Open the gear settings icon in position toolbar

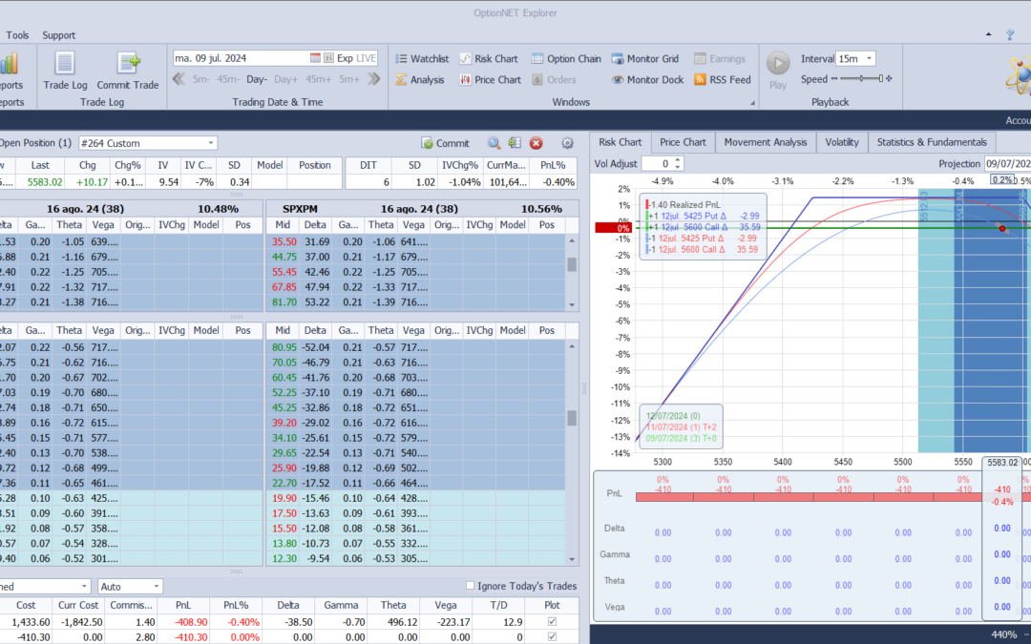[567, 142]
